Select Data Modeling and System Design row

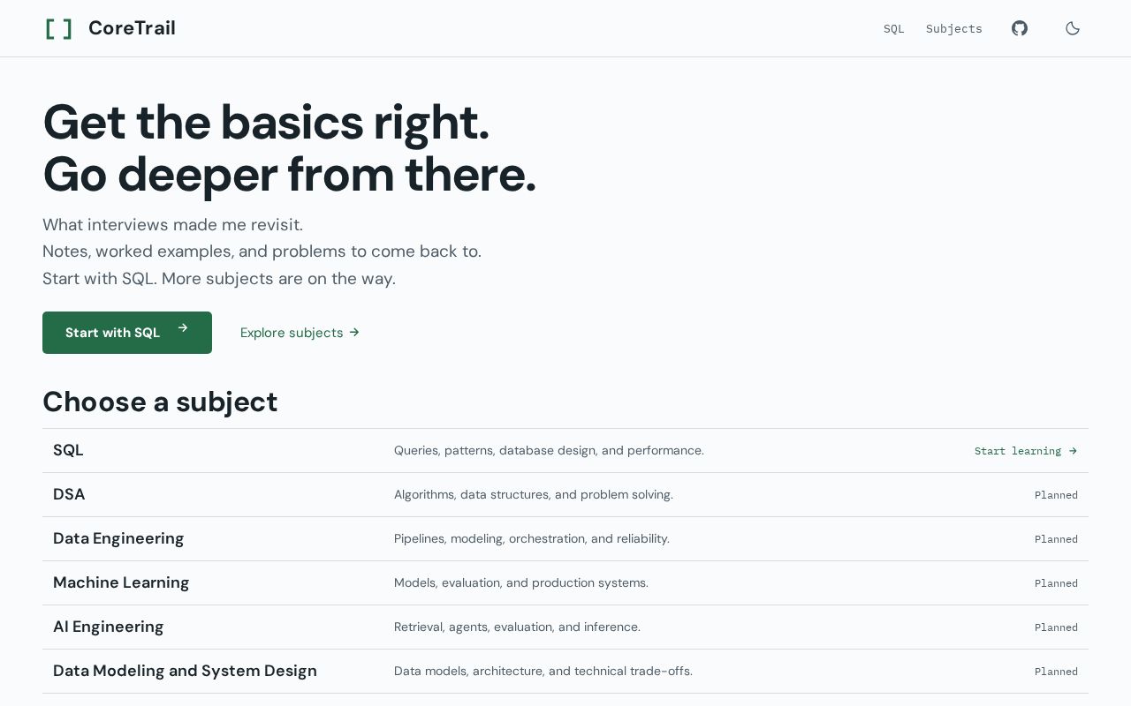tap(565, 672)
